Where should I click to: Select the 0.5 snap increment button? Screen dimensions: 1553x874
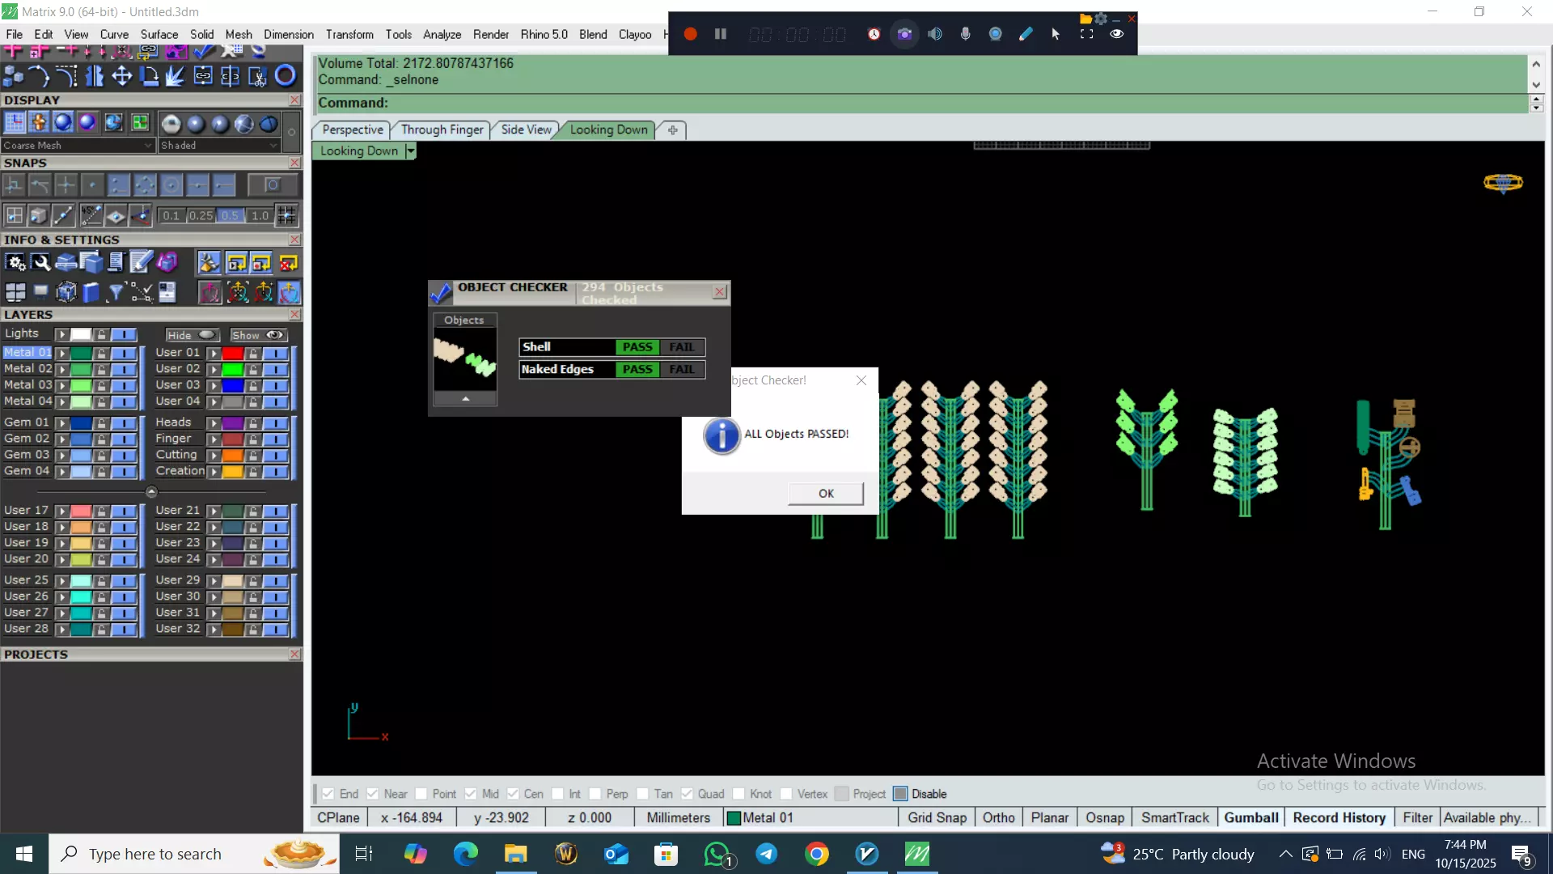coord(231,216)
